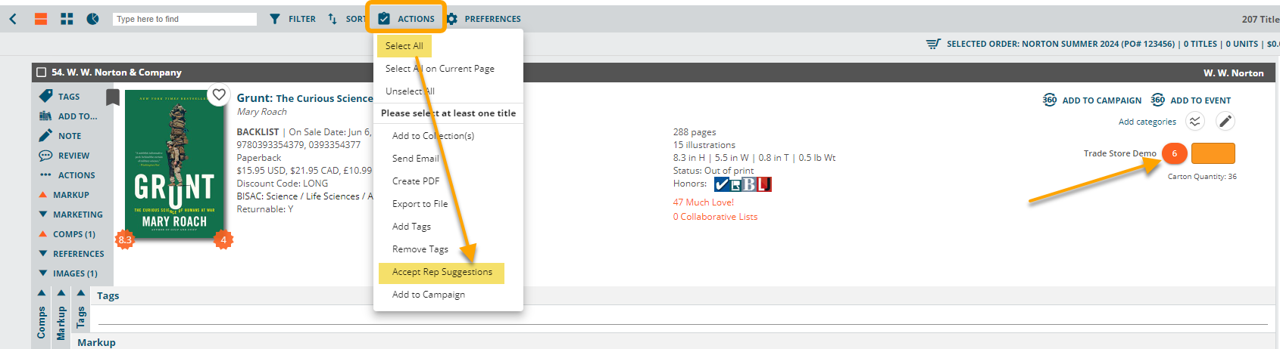This screenshot has width=1280, height=349.
Task: Click ADD TO EVENT 360 button
Action: coord(1191,100)
